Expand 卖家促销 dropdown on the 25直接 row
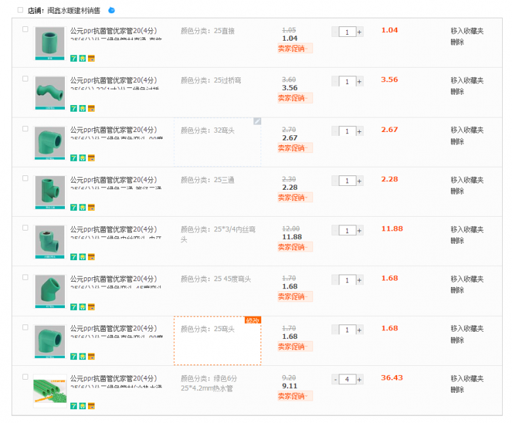 294,48
